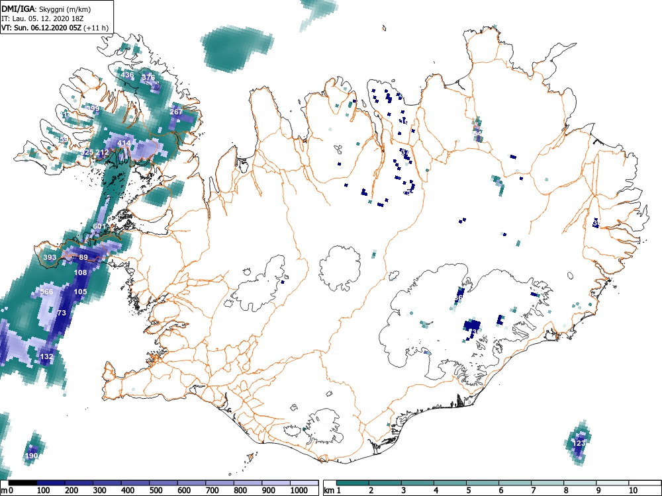Click the 600 label on the metre scale

[184, 490]
